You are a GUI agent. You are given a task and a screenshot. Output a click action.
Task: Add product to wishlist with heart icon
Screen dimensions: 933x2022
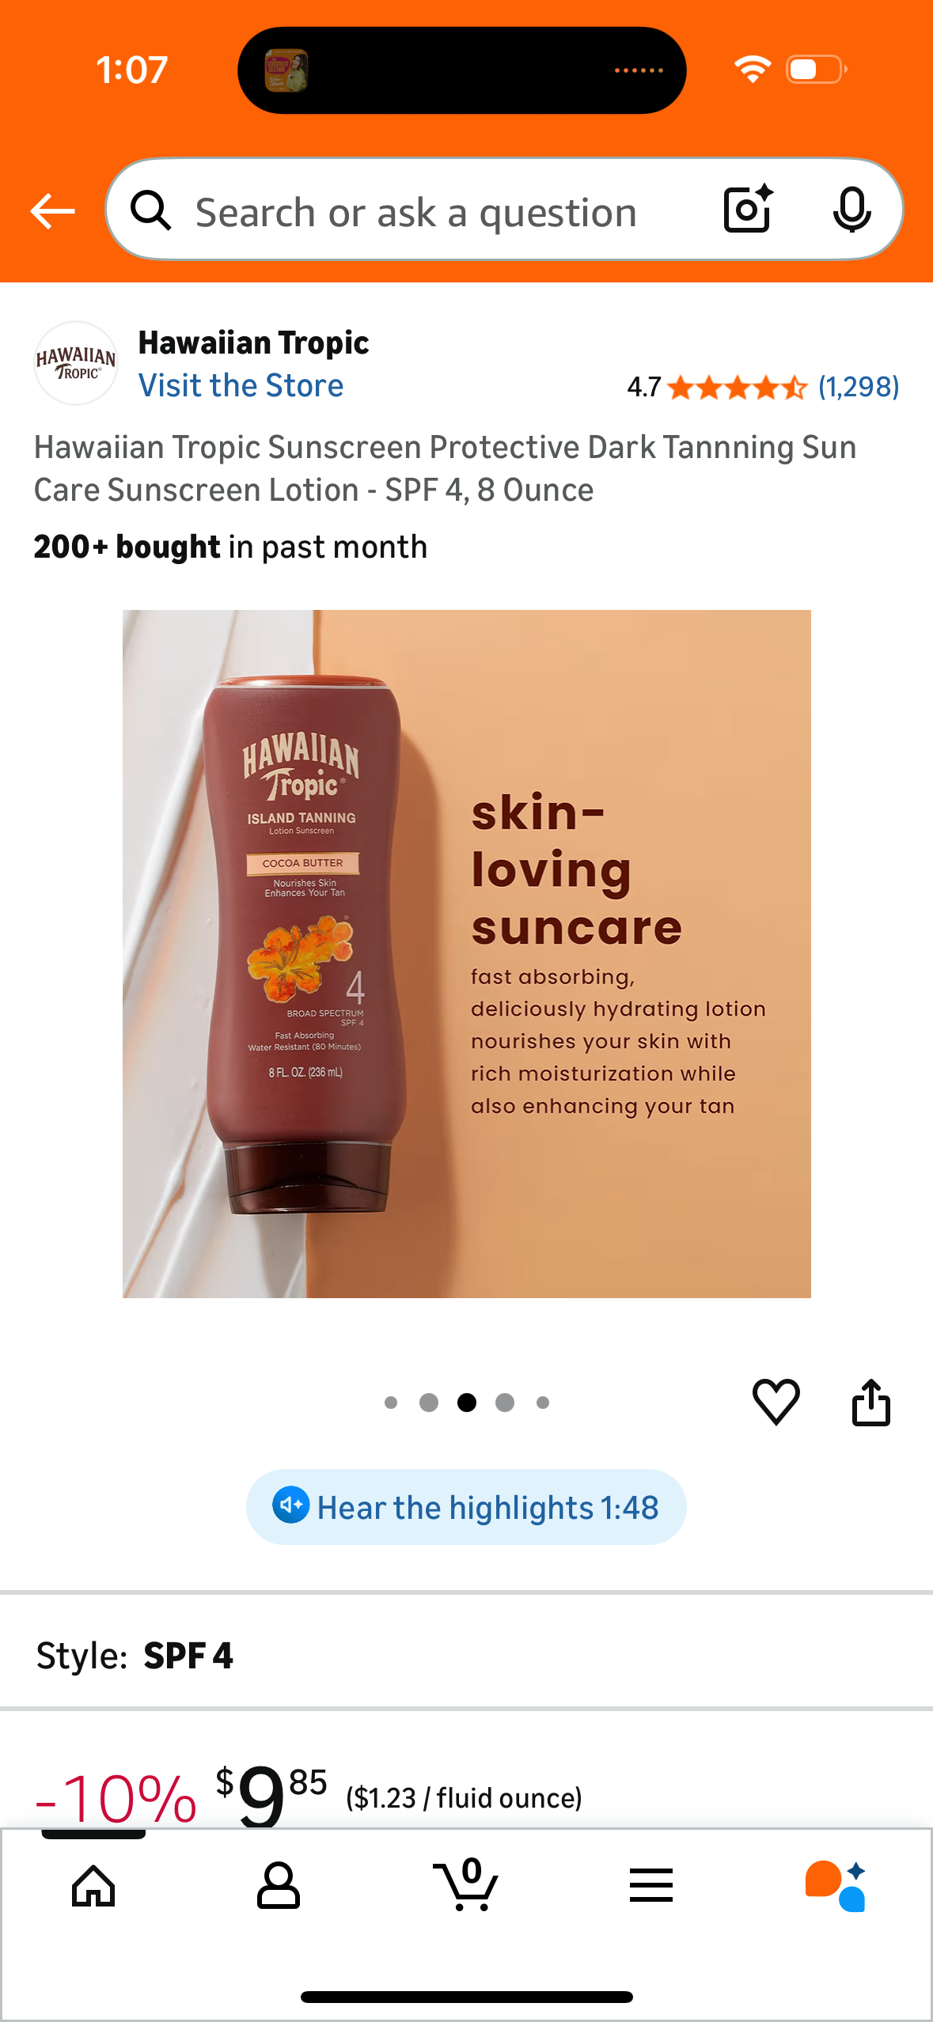pyautogui.click(x=776, y=1402)
